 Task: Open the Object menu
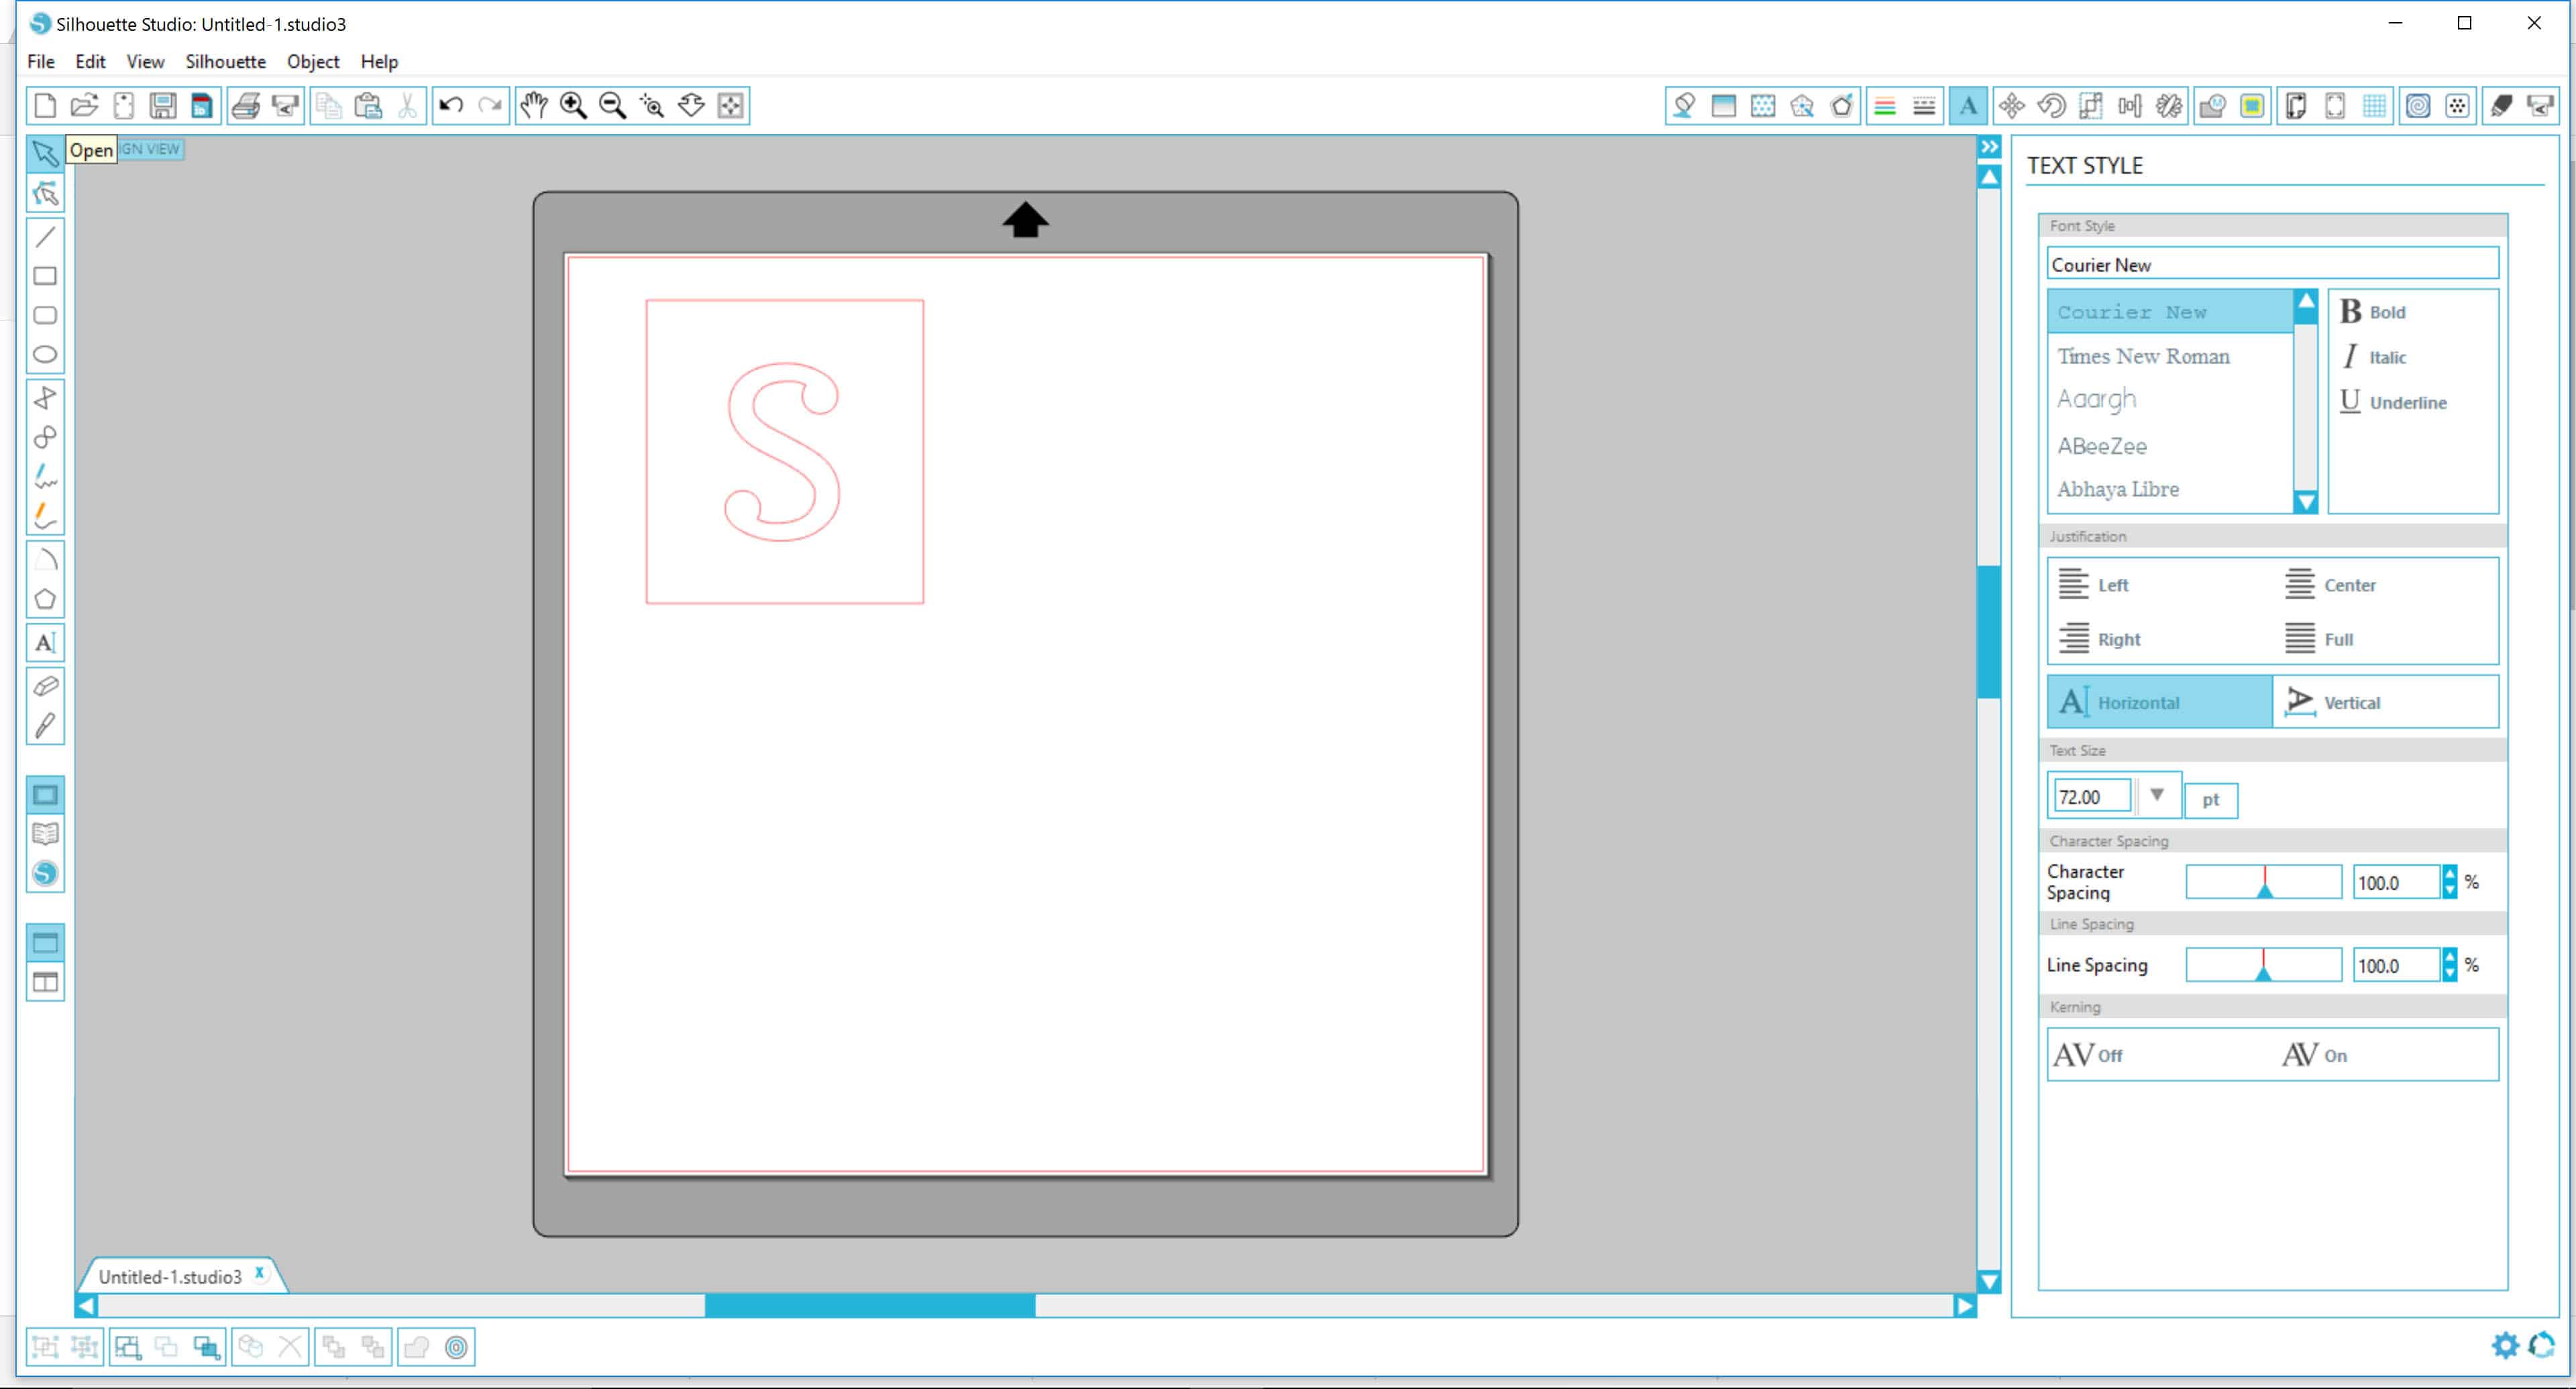coord(313,61)
